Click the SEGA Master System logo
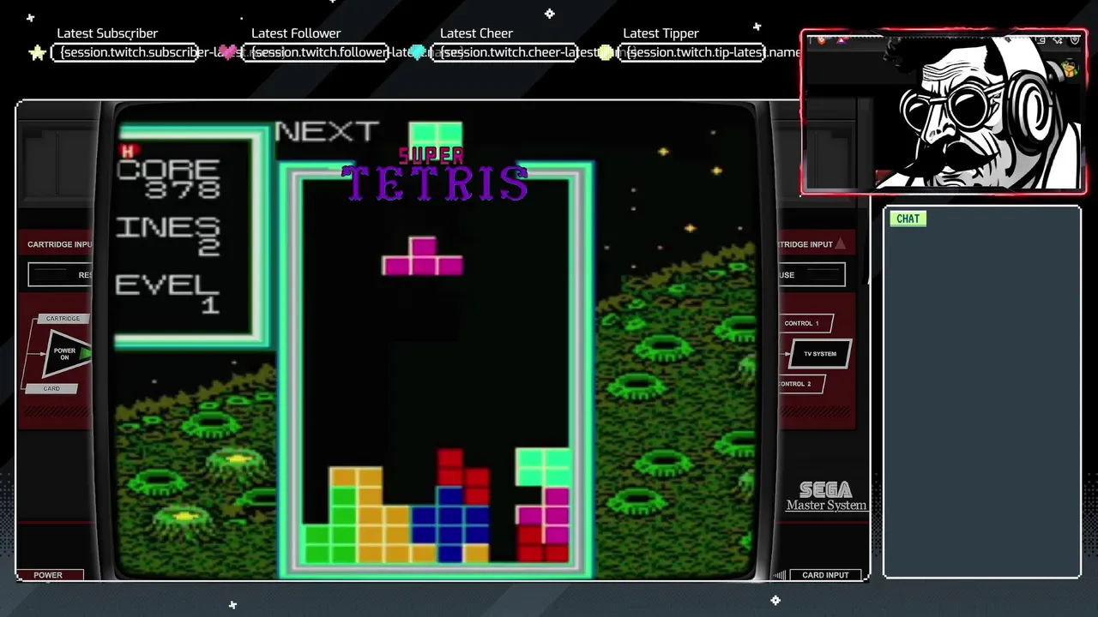Screen dimensions: 1098x617 pyautogui.click(x=825, y=496)
